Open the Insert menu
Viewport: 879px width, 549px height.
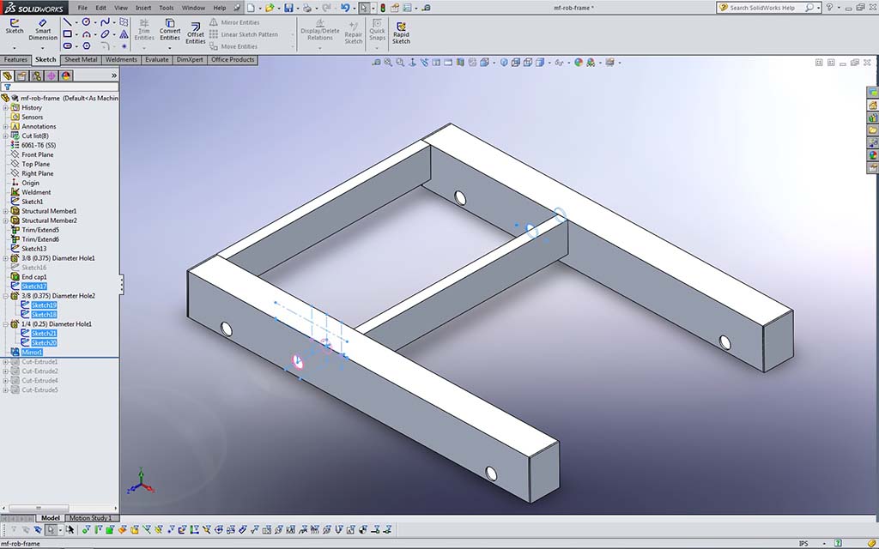pos(142,8)
